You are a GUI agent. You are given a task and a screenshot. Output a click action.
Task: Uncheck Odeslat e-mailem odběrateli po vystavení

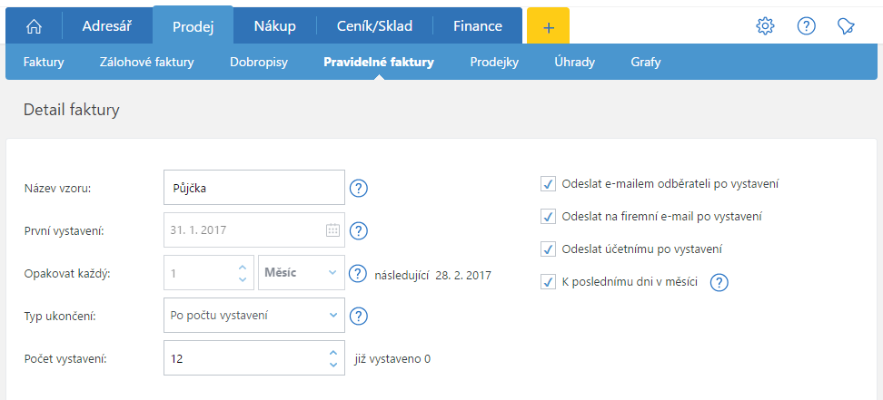pos(548,184)
